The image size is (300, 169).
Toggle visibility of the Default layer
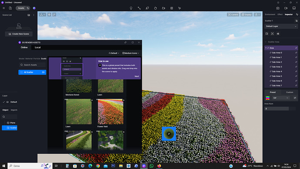(x=7, y=102)
